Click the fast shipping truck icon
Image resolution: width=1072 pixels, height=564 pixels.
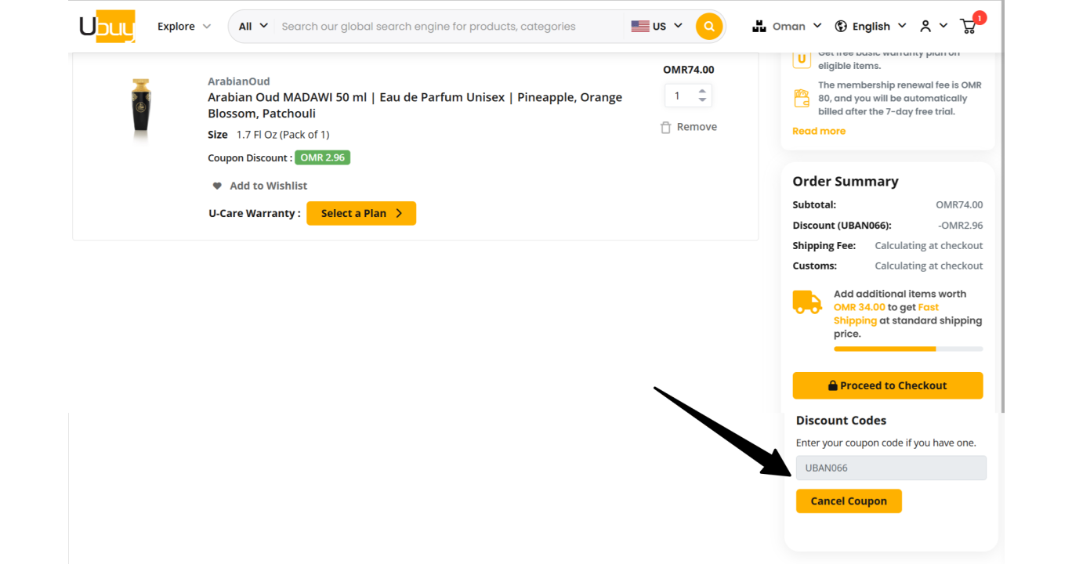pyautogui.click(x=807, y=302)
